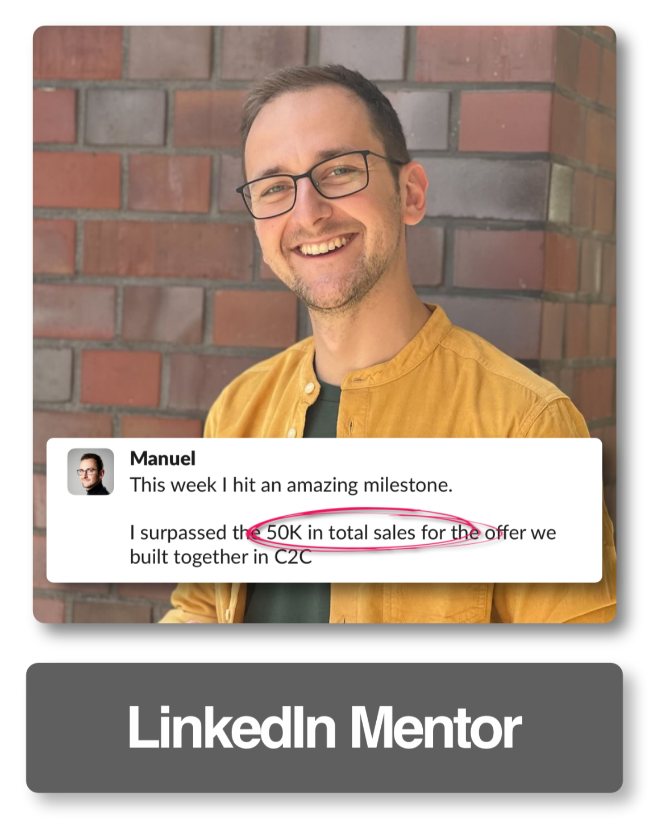Screen dimensions: 649x819
Task: Click the C2C text in message
Action: [x=293, y=557]
